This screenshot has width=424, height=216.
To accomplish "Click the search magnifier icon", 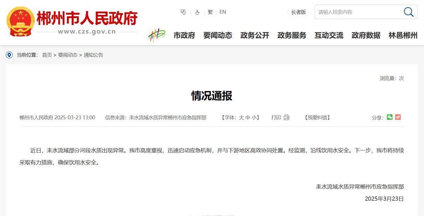I will tap(408, 12).
